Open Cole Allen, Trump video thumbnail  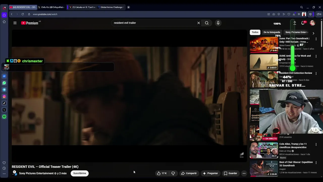(264, 150)
